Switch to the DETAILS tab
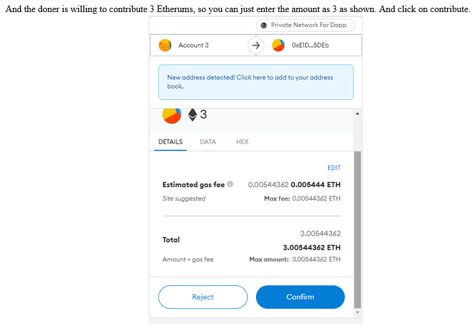 171,142
